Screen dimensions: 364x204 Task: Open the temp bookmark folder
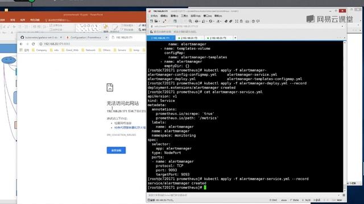134,50
